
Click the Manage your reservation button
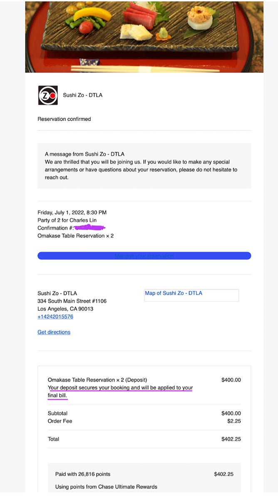pyautogui.click(x=144, y=255)
